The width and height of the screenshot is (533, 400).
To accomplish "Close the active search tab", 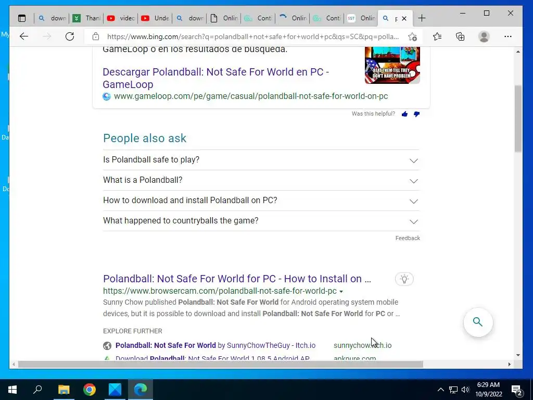I will 404,18.
